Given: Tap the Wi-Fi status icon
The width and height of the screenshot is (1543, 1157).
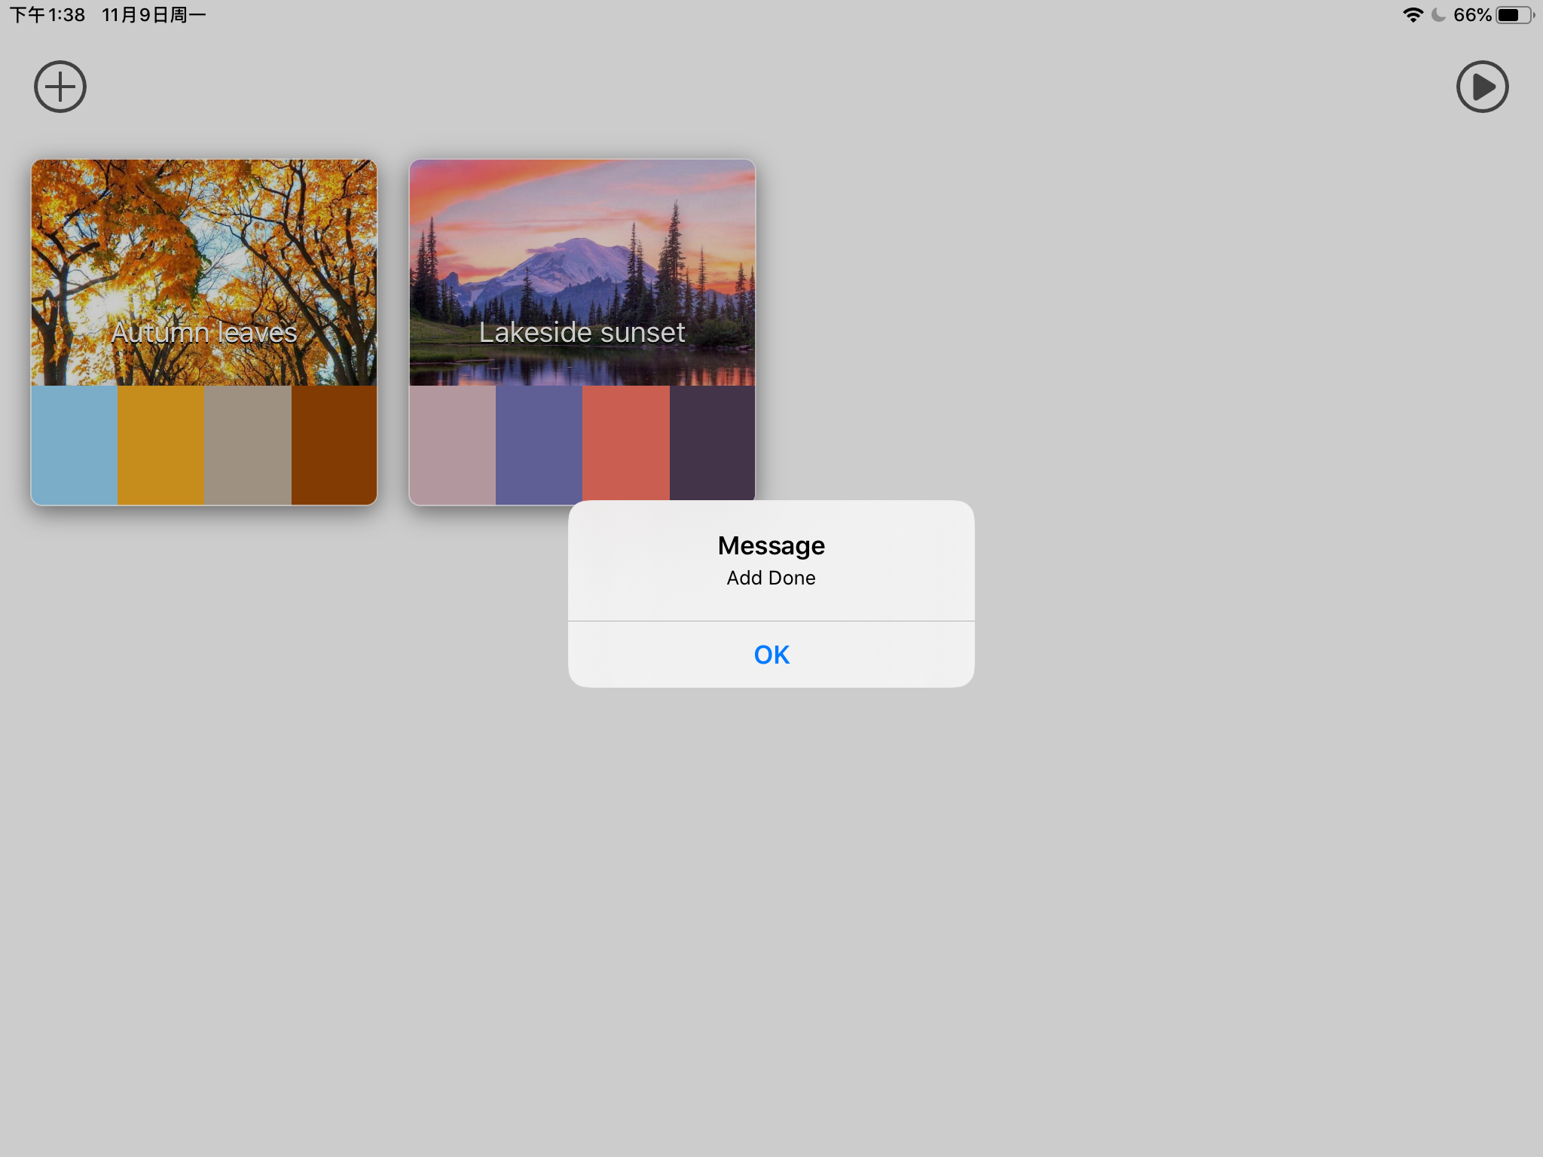Looking at the screenshot, I should pos(1413,15).
